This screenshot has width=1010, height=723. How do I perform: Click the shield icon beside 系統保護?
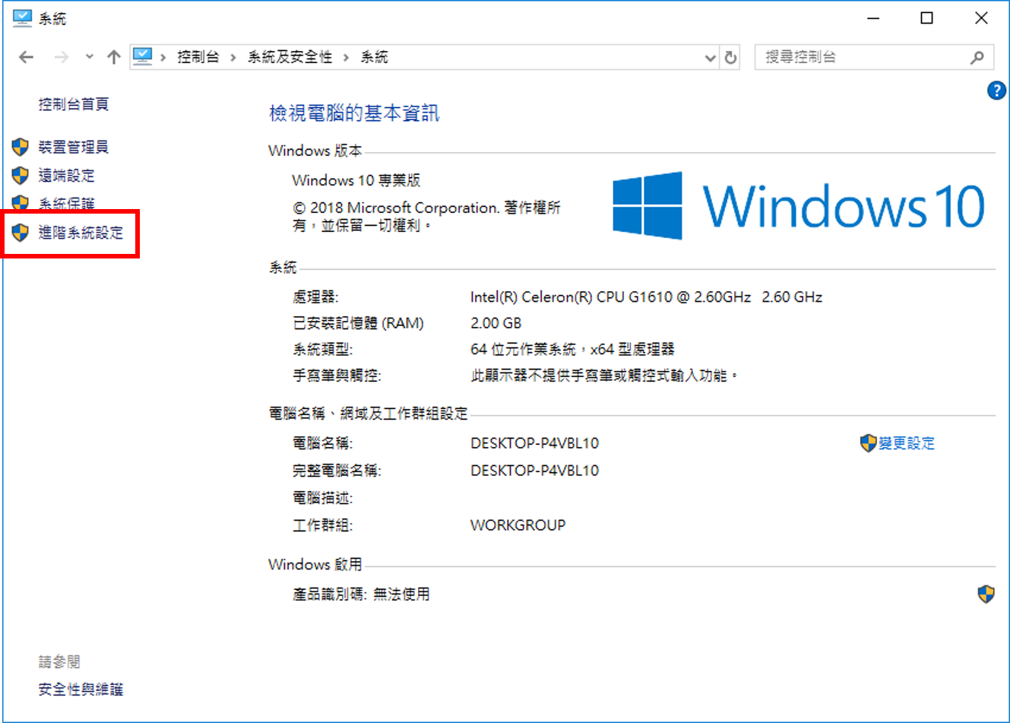(x=21, y=203)
